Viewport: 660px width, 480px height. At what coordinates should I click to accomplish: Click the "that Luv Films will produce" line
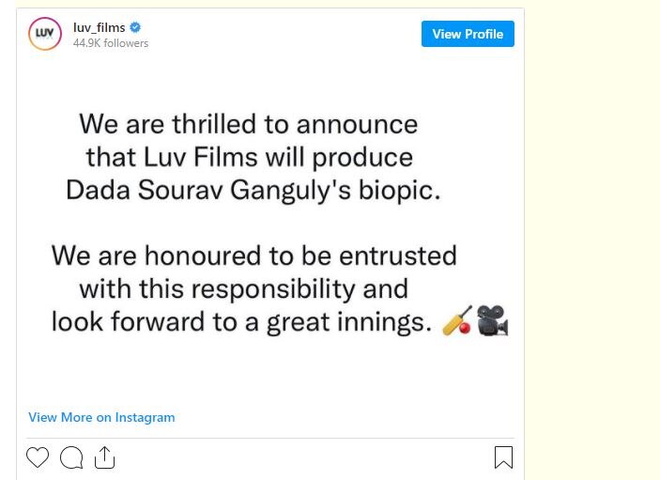point(249,156)
